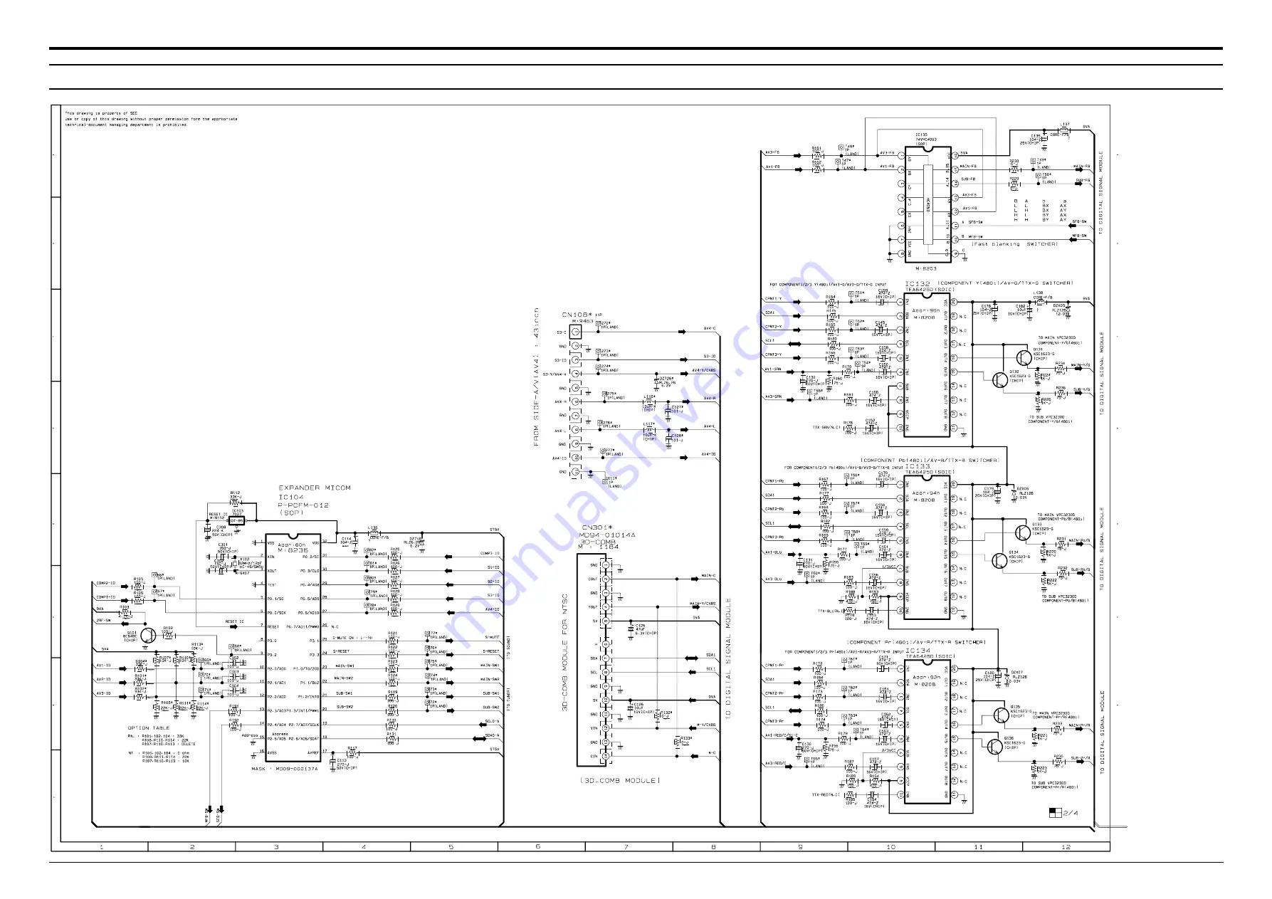The height and width of the screenshot is (899, 1272).
Task: Click the '[COMPONENT Pr(480i)/AV-R/TTX-R SWITCHER]' title
Action: click(917, 642)
